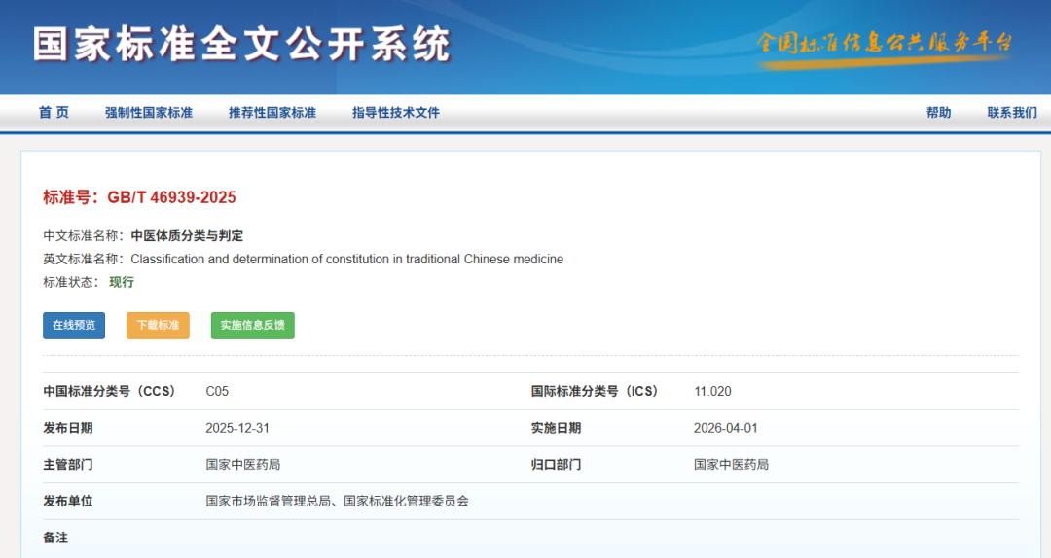Open the 帮助 link
The image size is (1051, 558).
[x=938, y=113]
